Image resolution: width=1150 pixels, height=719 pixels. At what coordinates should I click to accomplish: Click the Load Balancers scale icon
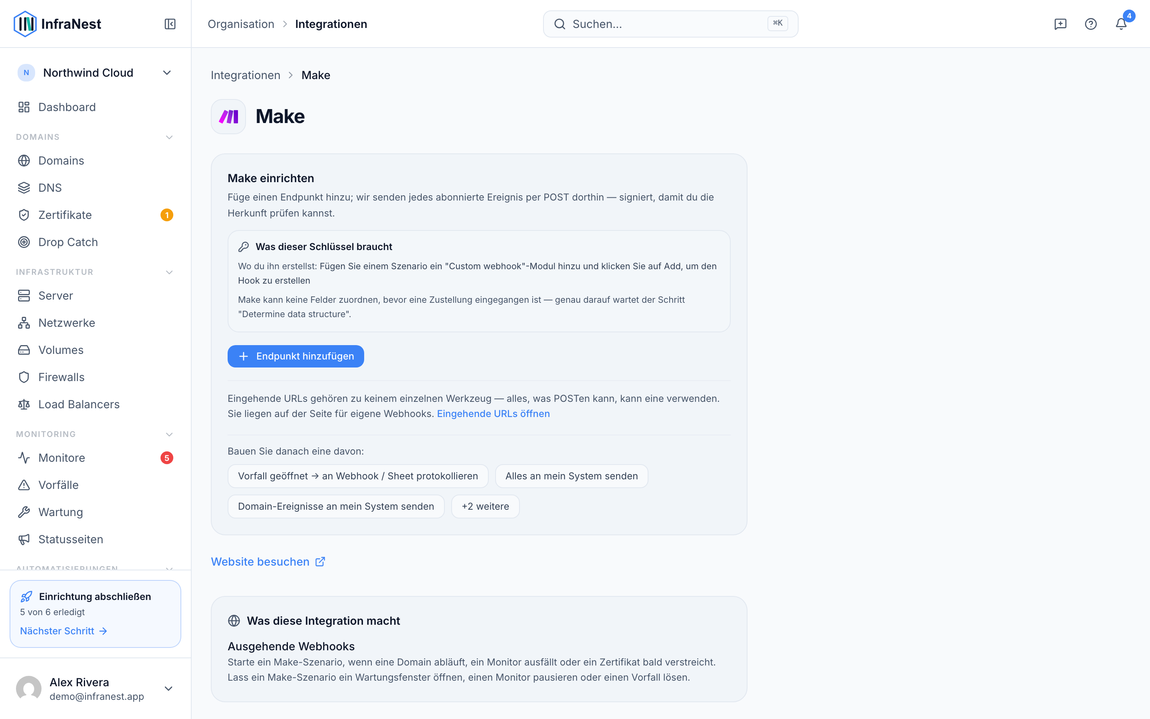point(24,404)
